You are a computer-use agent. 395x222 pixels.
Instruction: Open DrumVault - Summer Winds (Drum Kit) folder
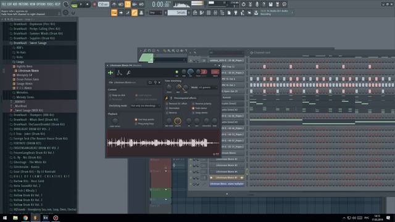click(38, 33)
